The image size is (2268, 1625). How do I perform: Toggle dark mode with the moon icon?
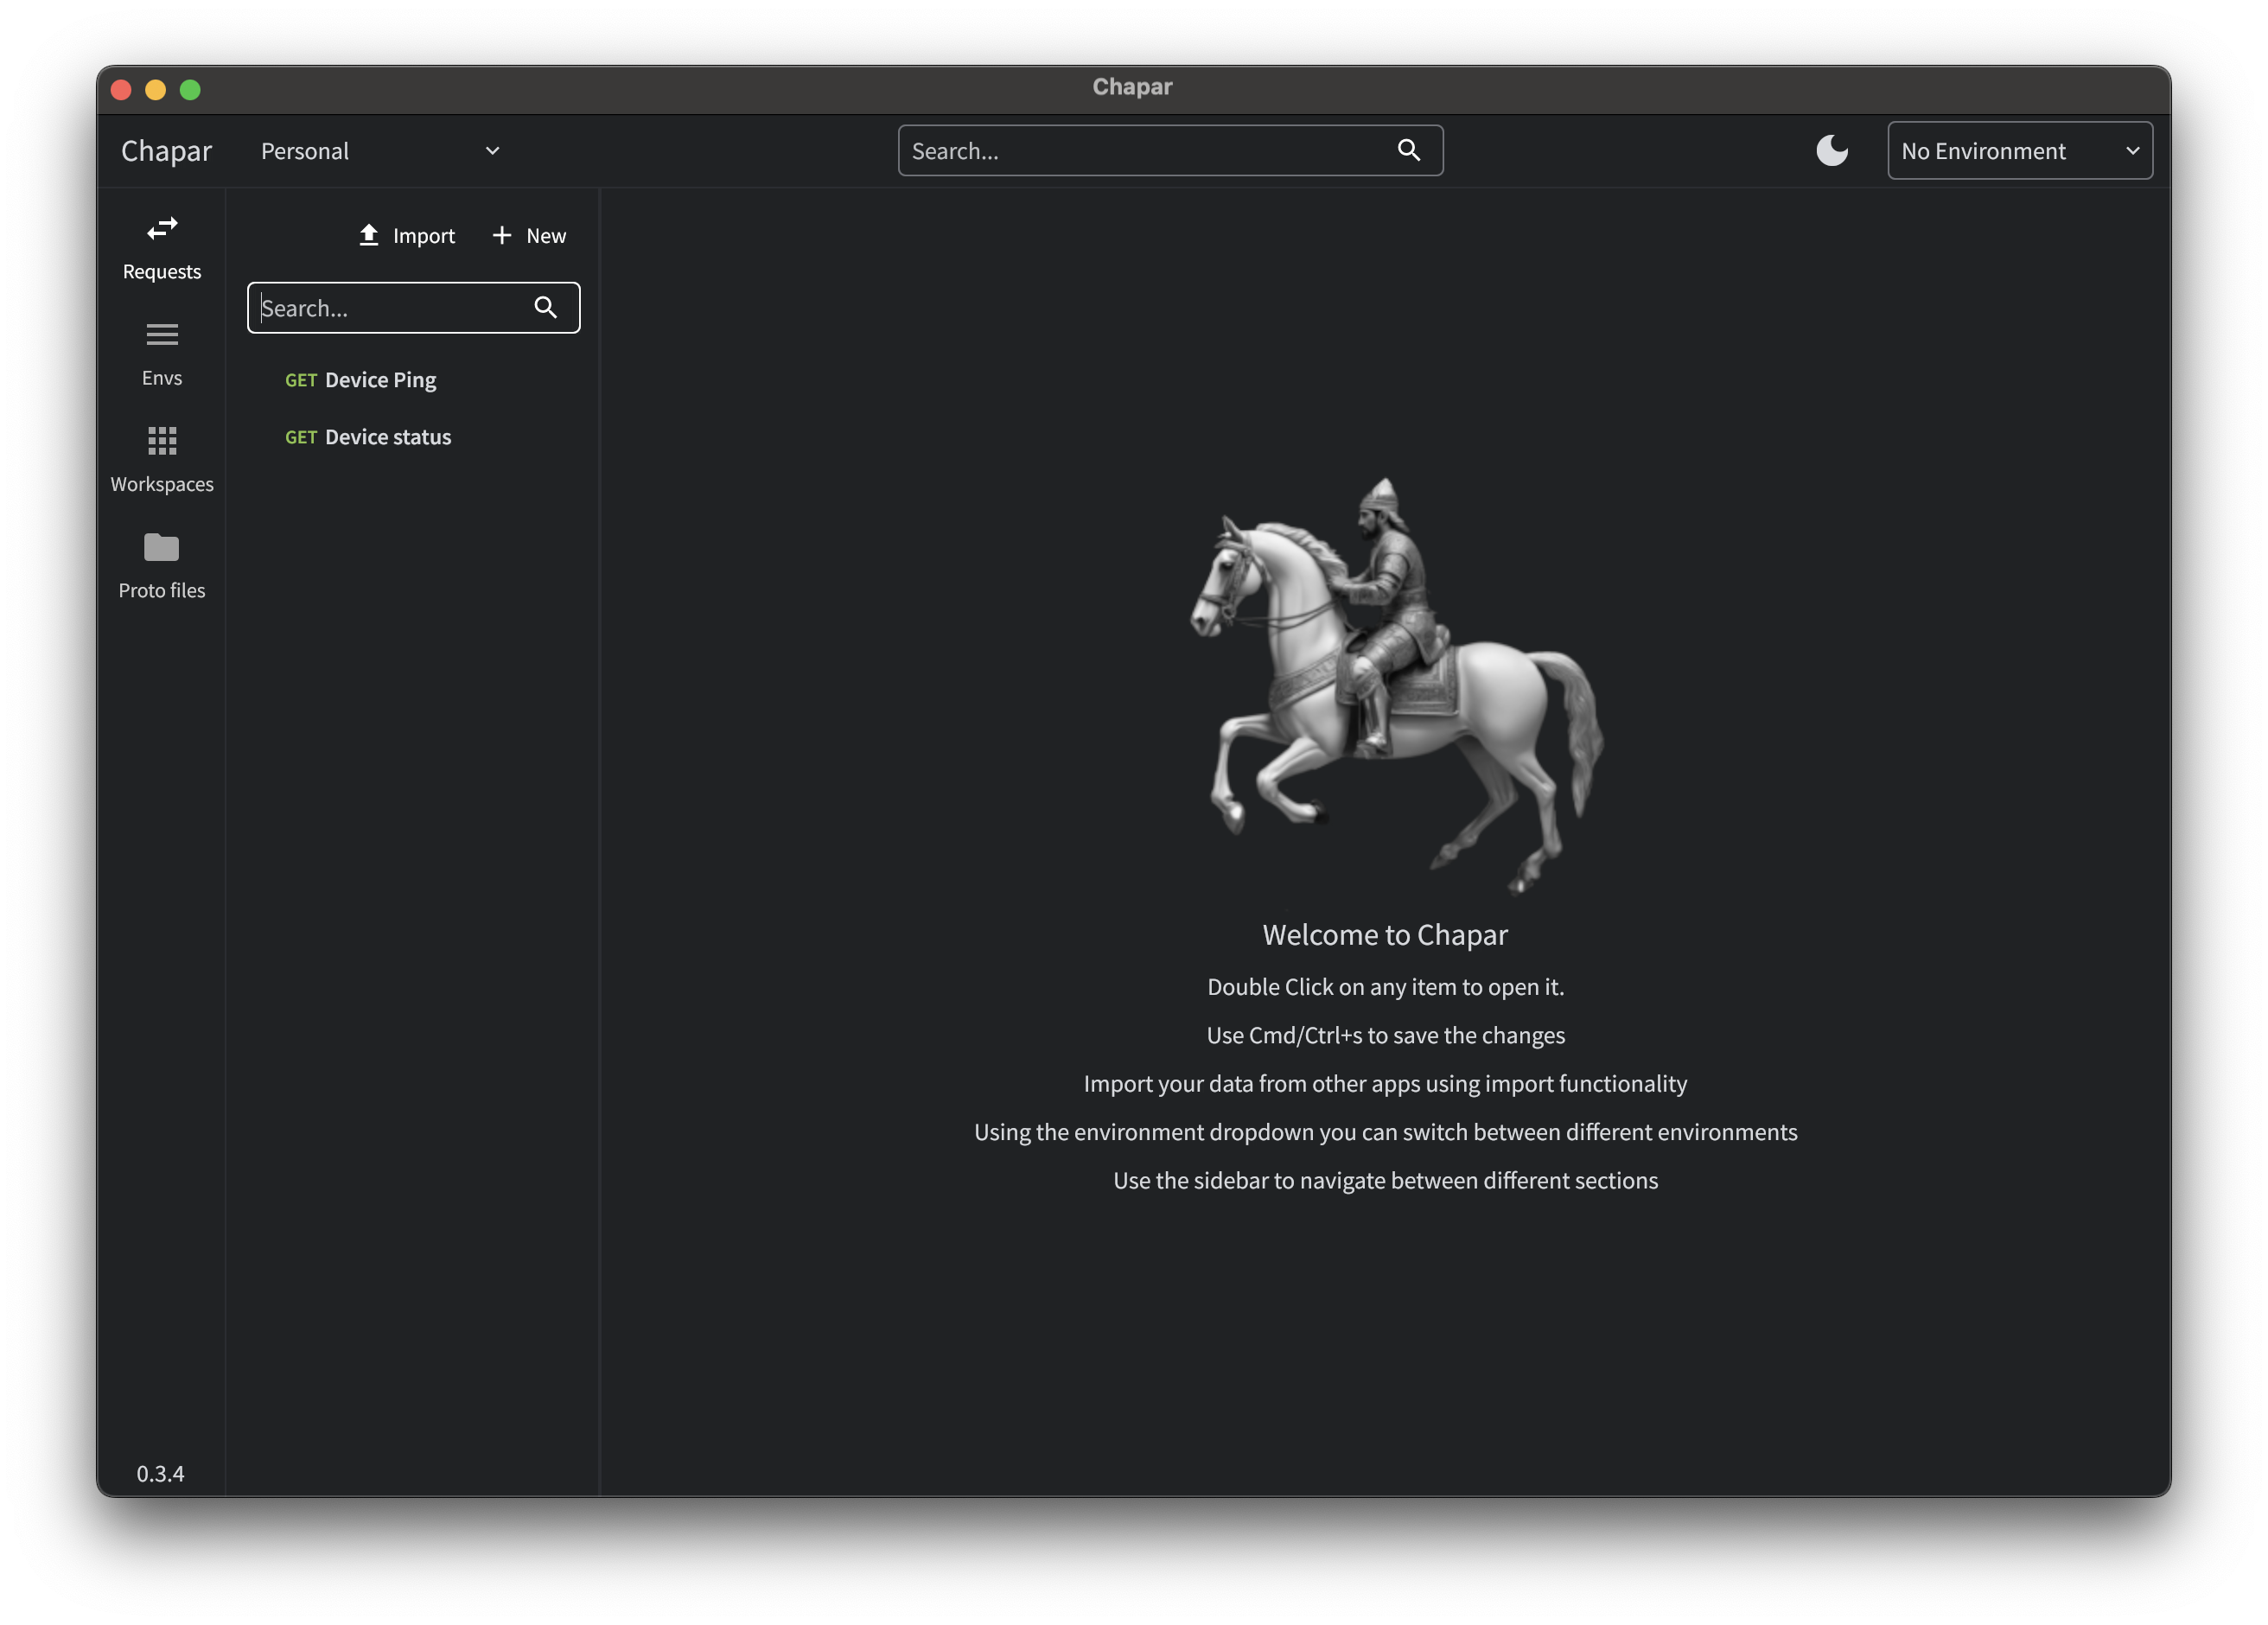(x=1831, y=150)
